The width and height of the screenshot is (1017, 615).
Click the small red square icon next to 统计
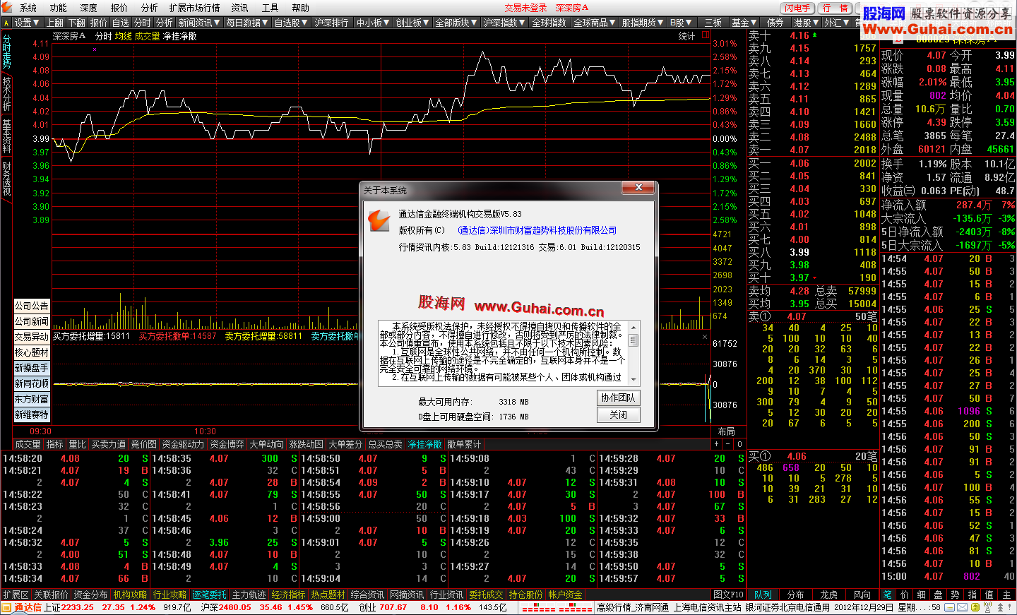705,35
